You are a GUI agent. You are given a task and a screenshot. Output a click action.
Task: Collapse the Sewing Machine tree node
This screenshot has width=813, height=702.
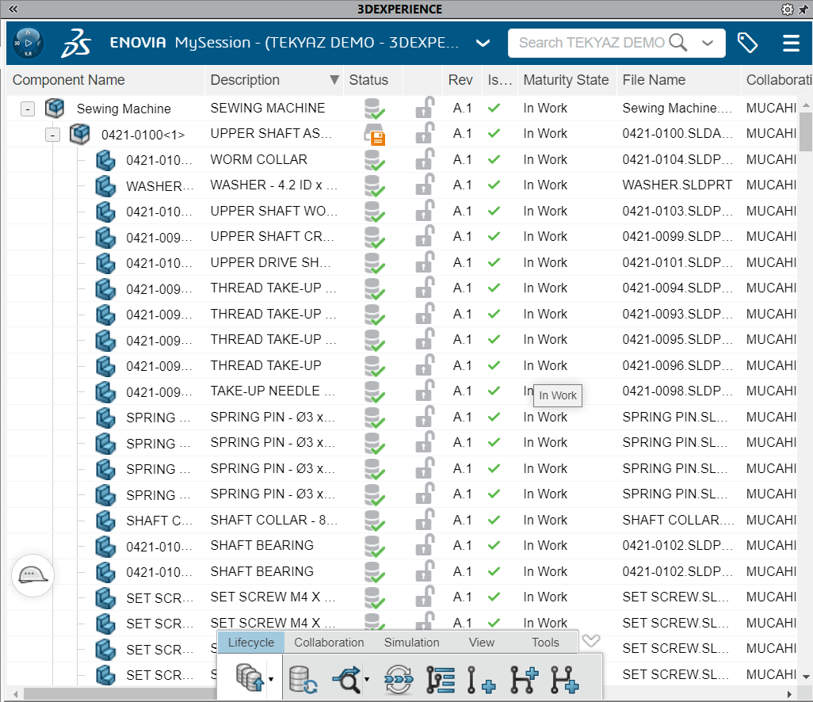(28, 109)
